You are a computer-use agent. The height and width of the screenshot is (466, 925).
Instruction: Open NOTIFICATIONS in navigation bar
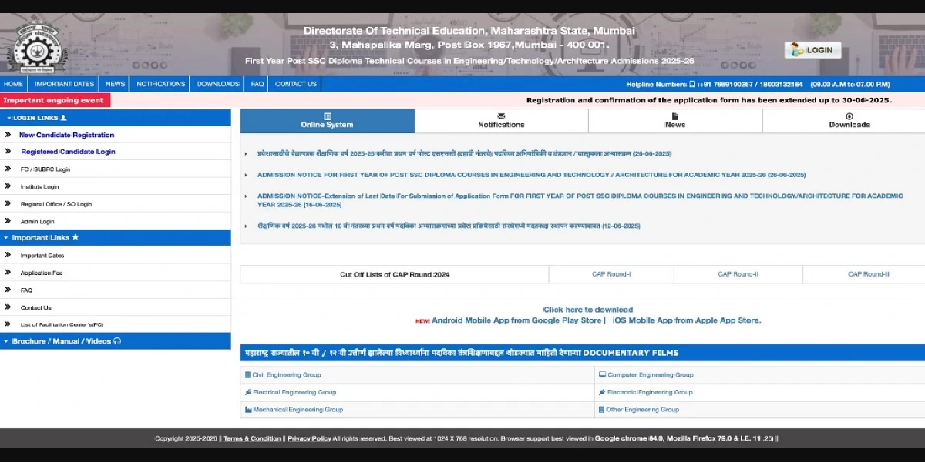point(161,84)
